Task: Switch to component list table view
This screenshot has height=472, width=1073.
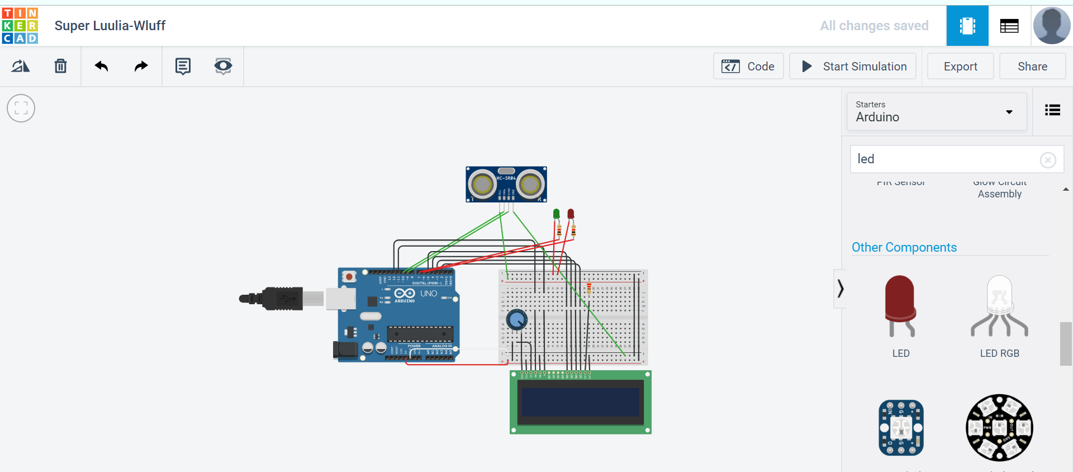Action: (1009, 26)
